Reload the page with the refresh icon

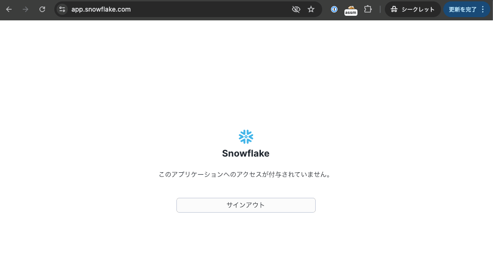[x=42, y=9]
